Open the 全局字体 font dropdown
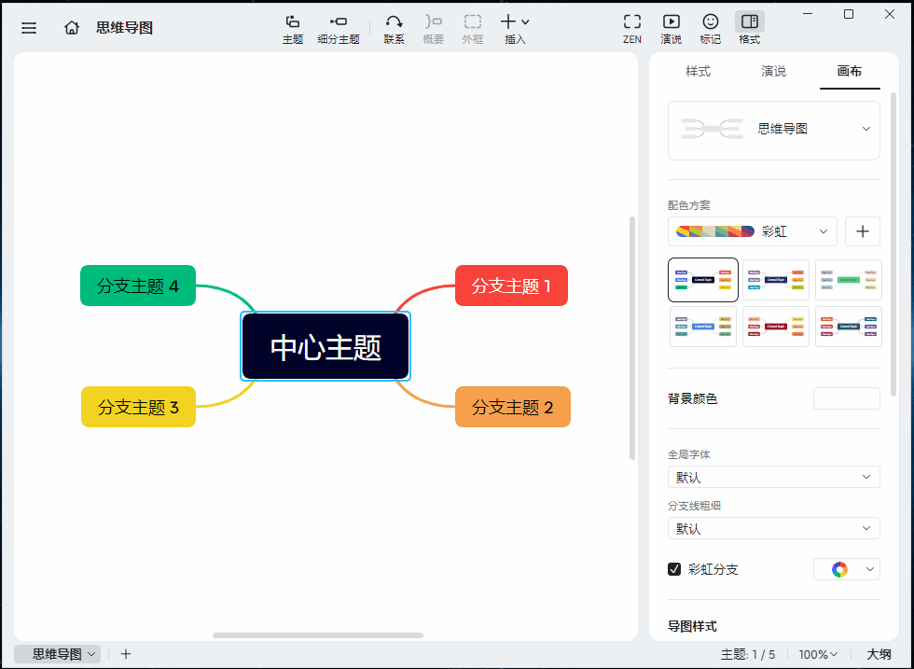Viewport: 914px width, 669px height. (773, 478)
